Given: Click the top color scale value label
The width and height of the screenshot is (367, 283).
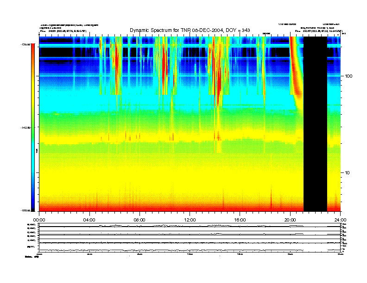Looking at the screenshot, I should click(25, 44).
